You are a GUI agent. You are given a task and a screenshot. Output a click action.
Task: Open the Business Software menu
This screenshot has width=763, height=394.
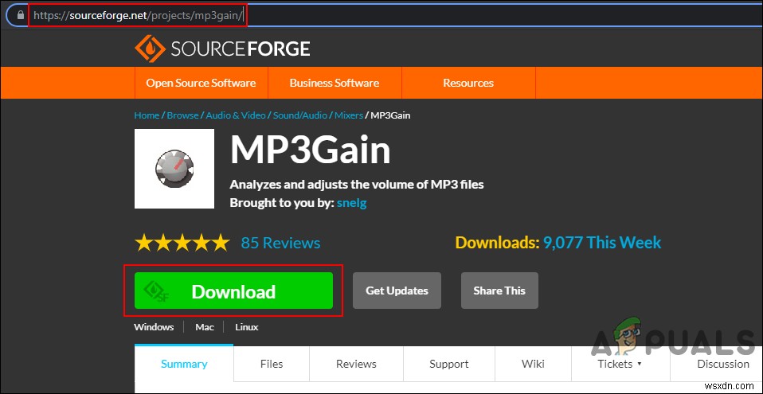pyautogui.click(x=335, y=83)
